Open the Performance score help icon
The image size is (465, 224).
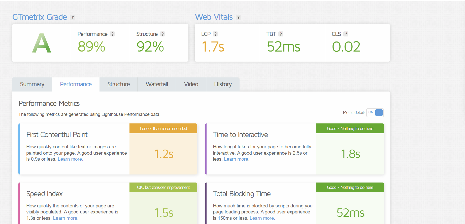pos(112,34)
